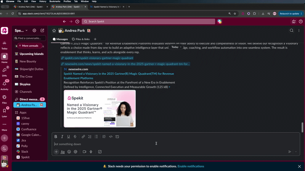Open the Confluence app
The width and height of the screenshot is (305, 171).
(x=29, y=129)
